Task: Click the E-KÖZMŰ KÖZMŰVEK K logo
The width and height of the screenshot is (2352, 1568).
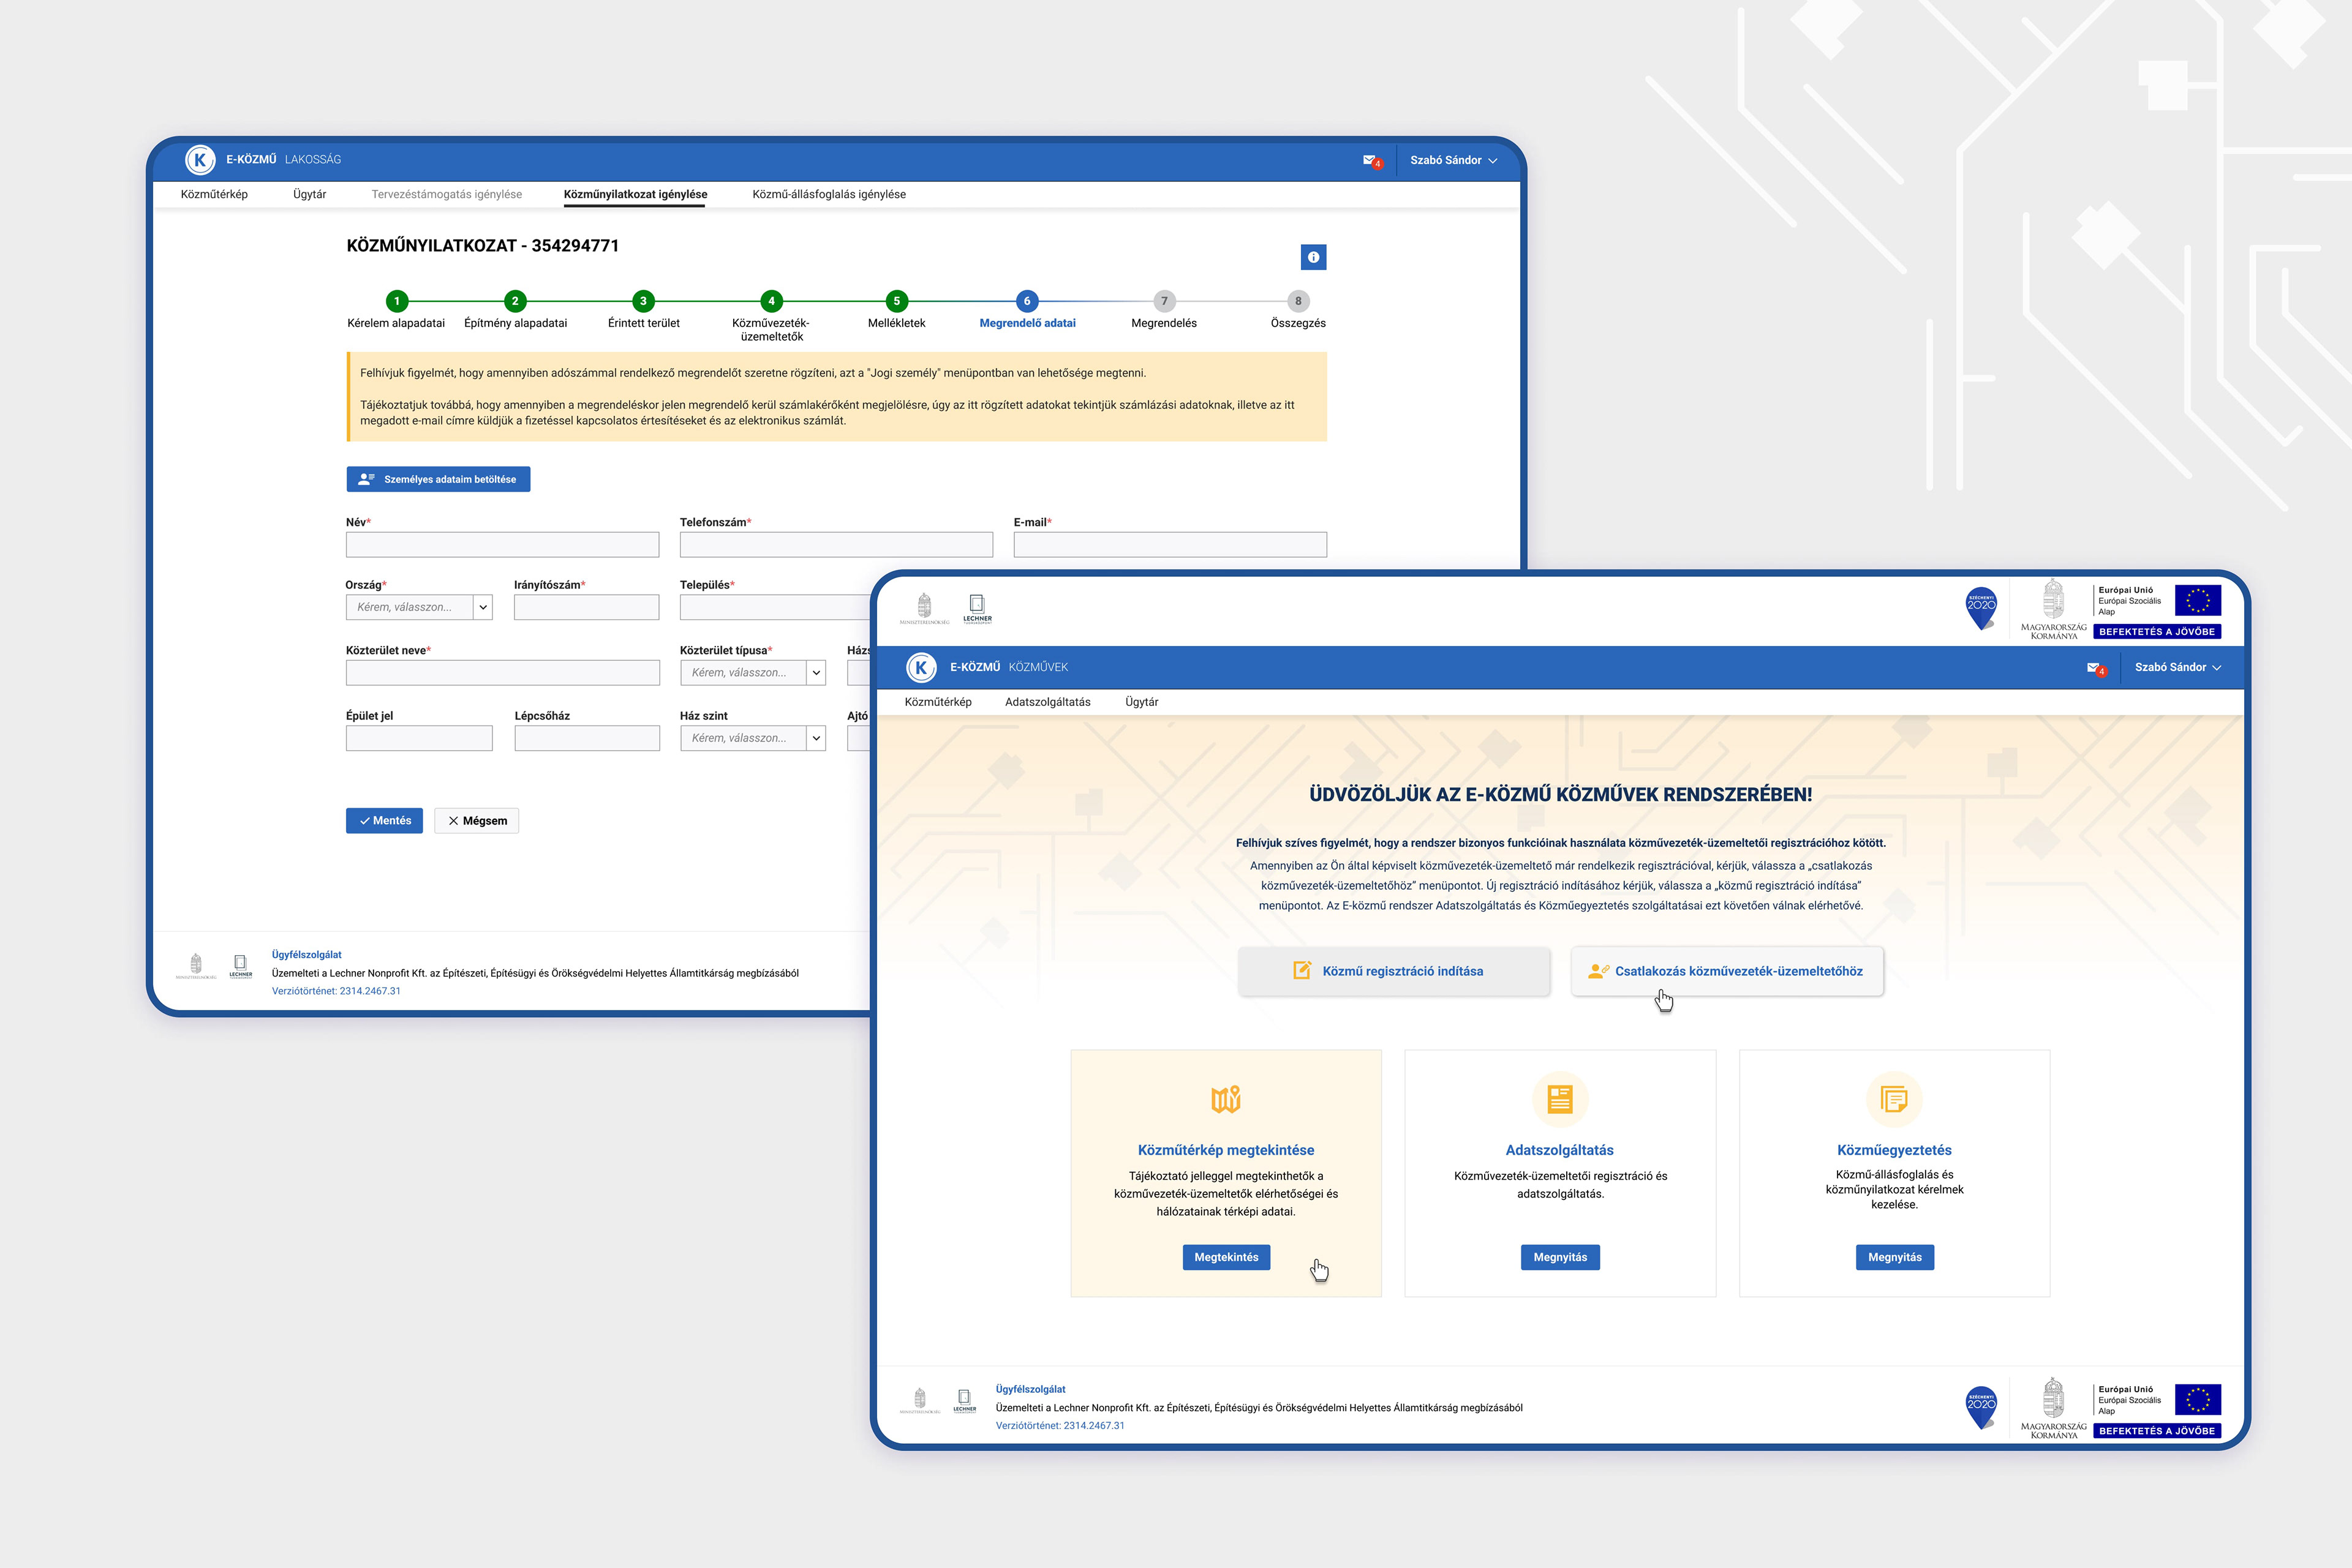Action: (x=921, y=667)
